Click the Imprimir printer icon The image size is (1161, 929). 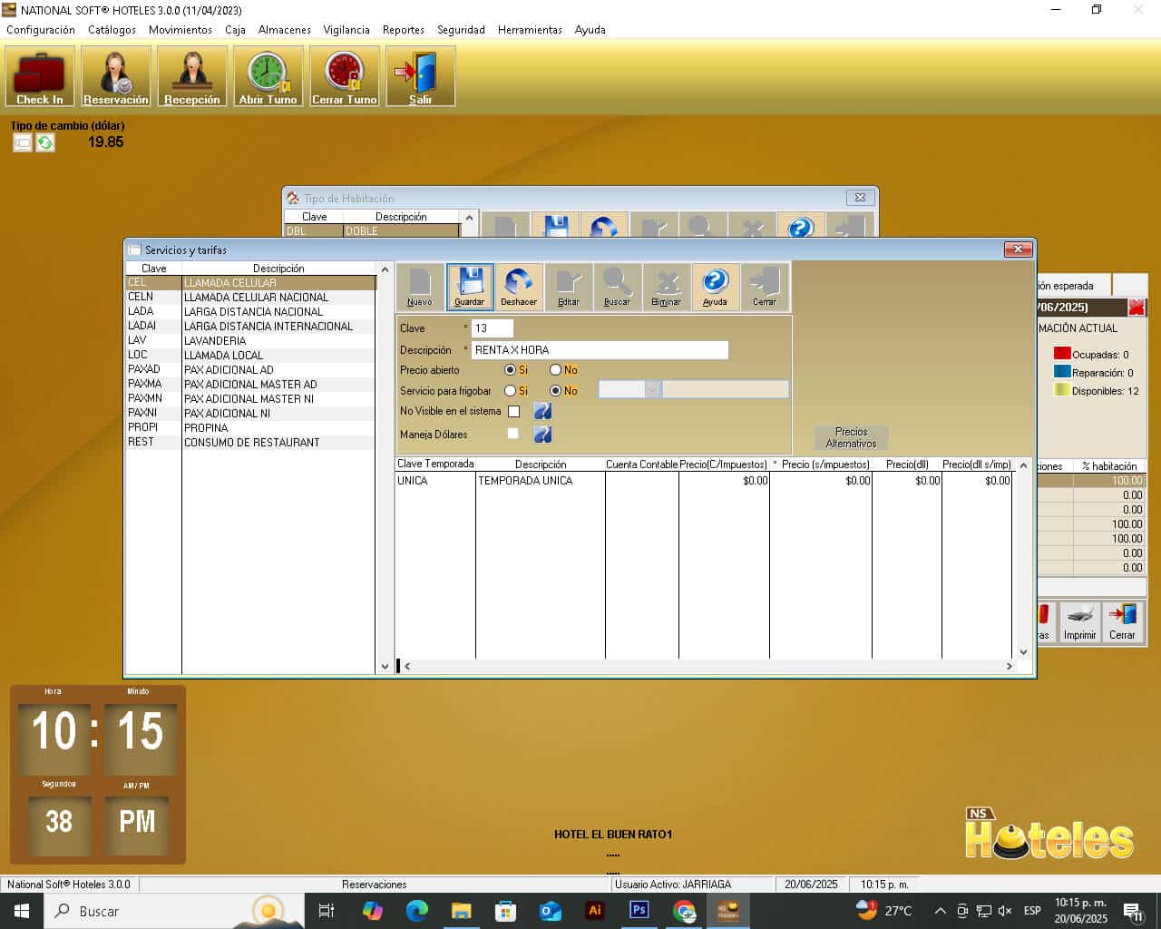coord(1079,622)
